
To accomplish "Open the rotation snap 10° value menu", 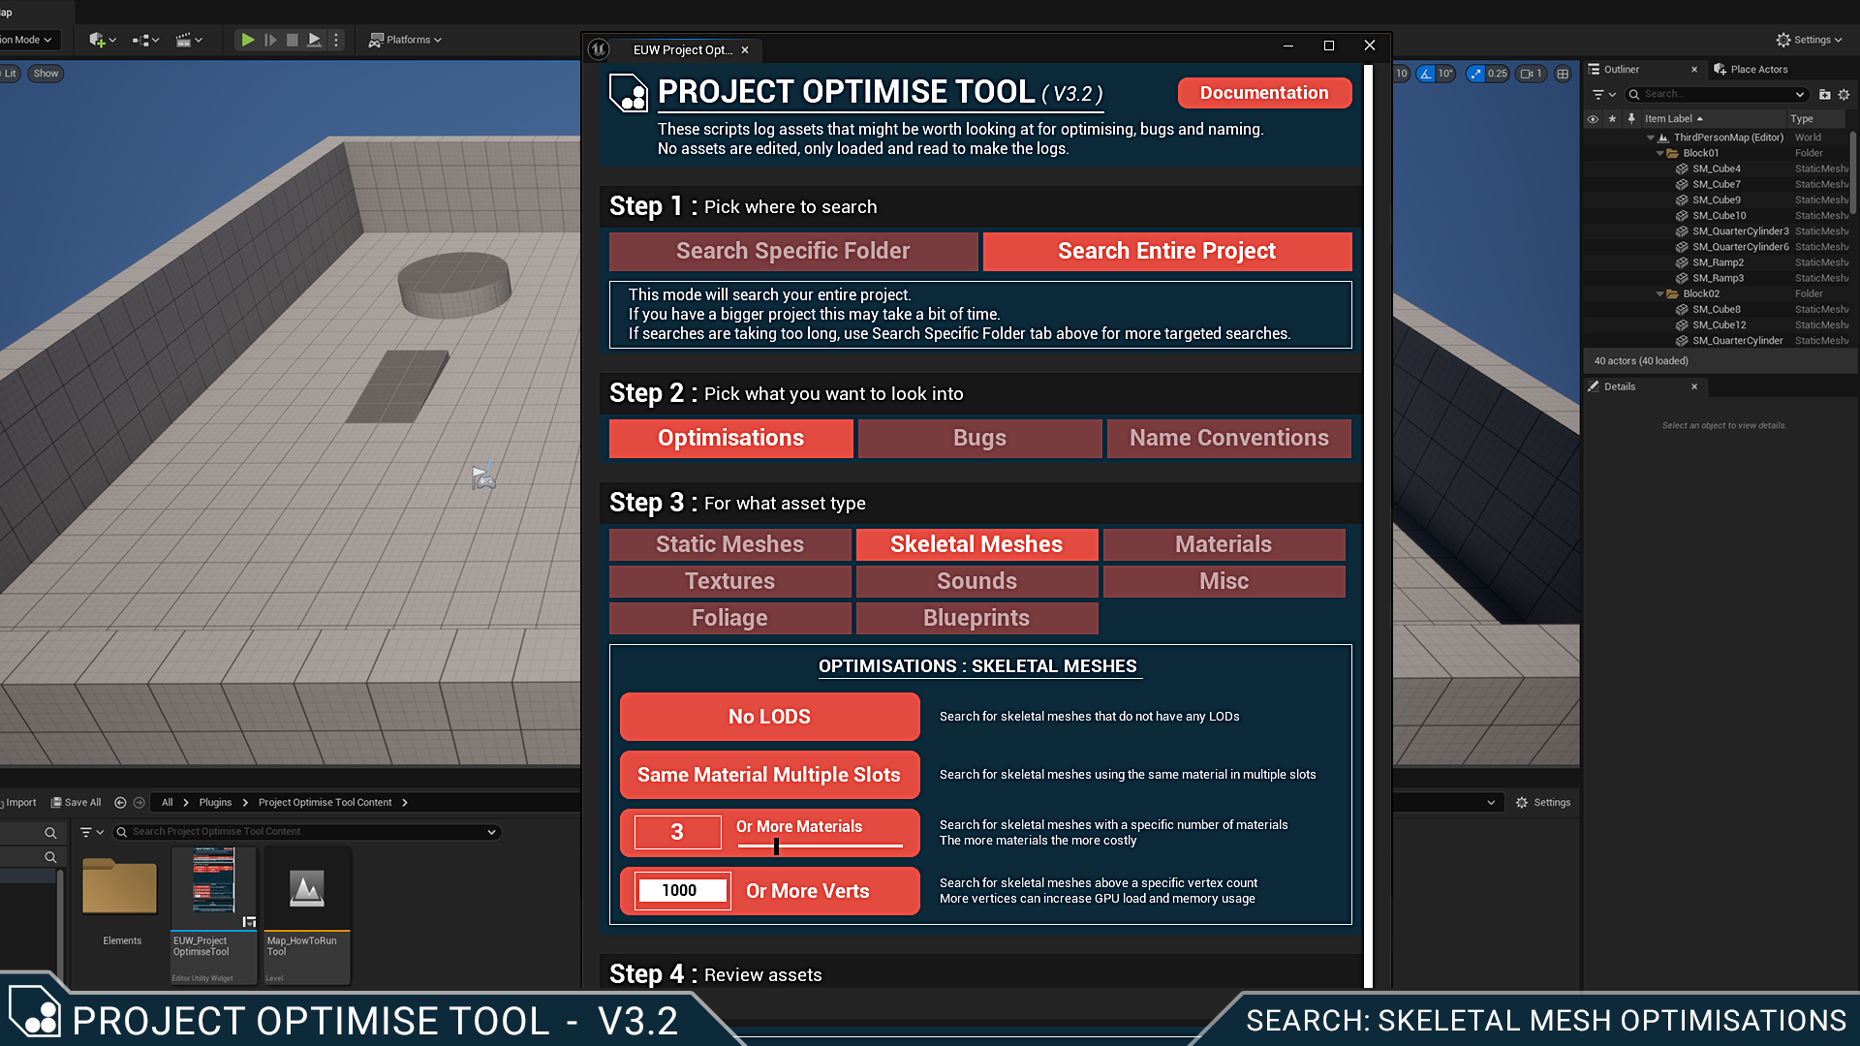I will (1445, 74).
